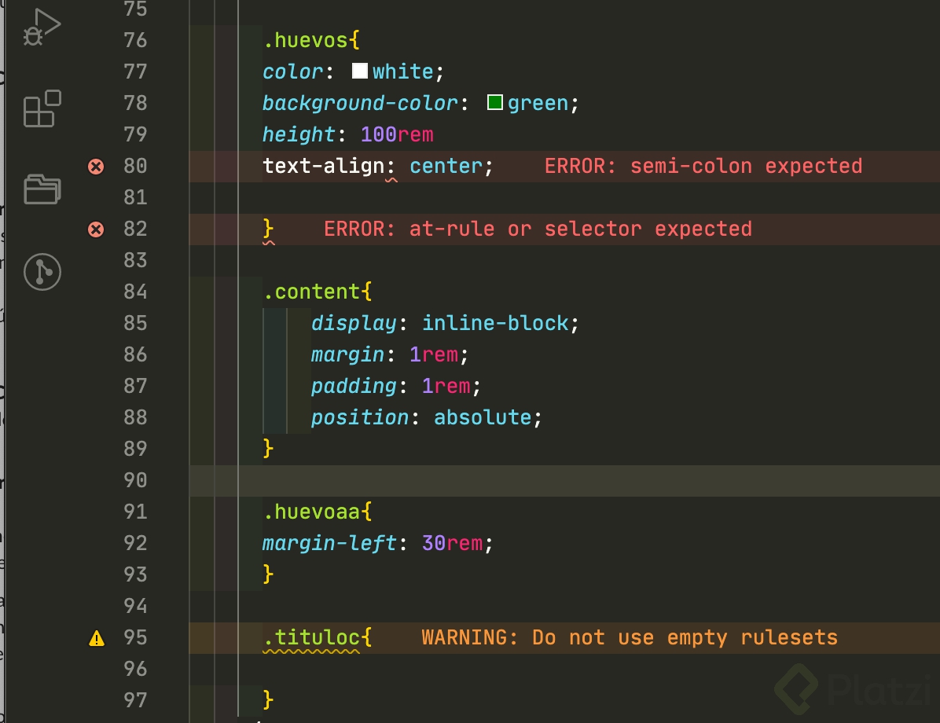Click line number 76

tap(135, 40)
